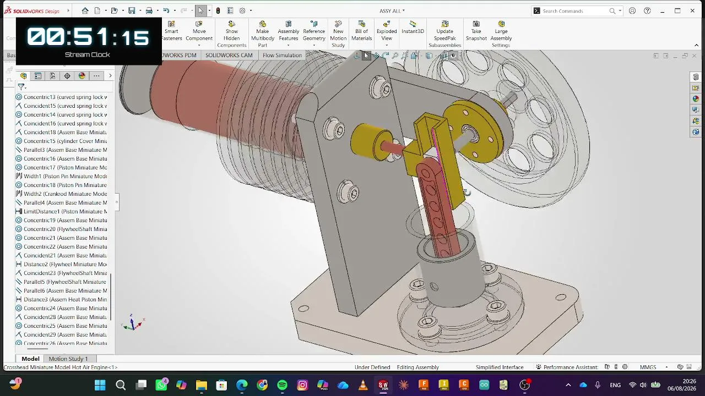Open the FeatureManager design tree tab
Screen dimensions: 705x396
pyautogui.click(x=23, y=76)
